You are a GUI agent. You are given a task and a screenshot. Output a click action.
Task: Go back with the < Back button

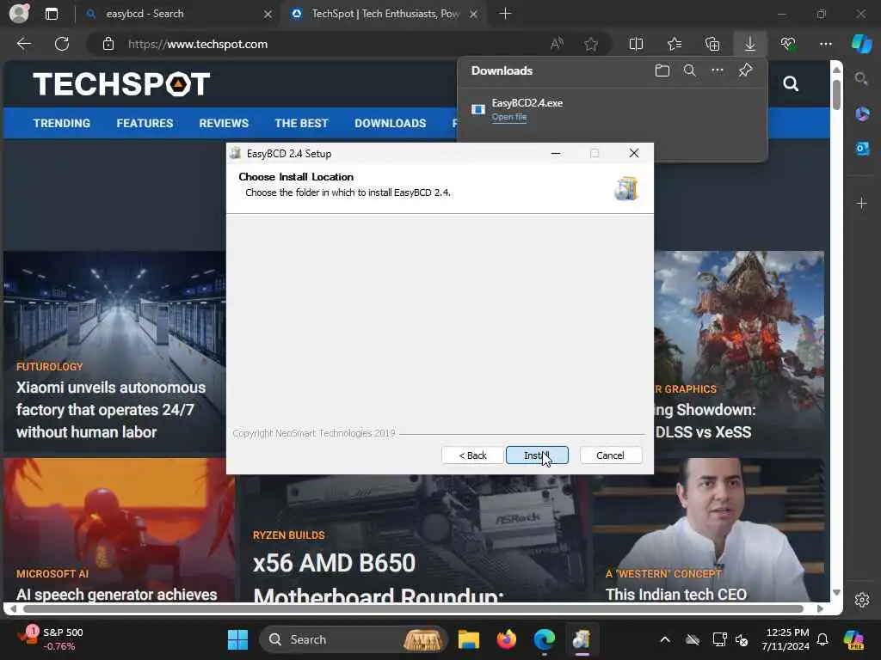click(x=472, y=455)
